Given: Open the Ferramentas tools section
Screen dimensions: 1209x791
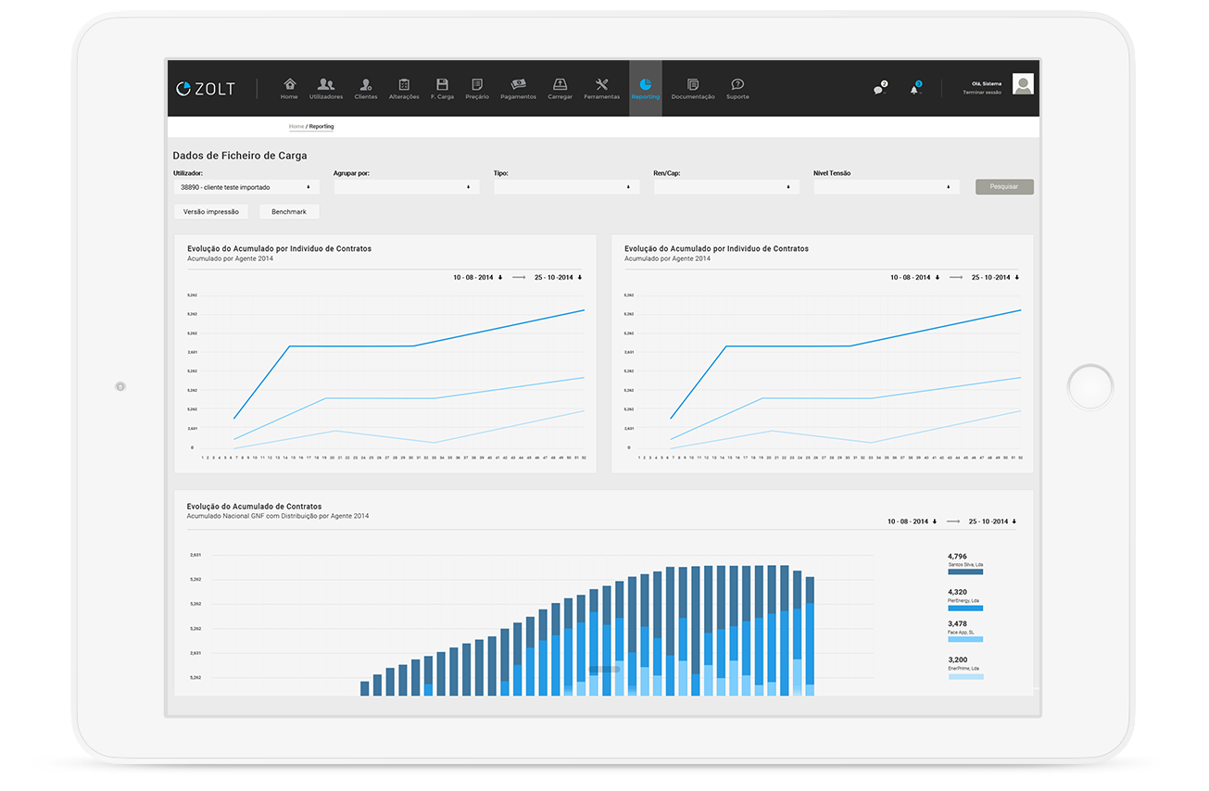Looking at the screenshot, I should 601,89.
